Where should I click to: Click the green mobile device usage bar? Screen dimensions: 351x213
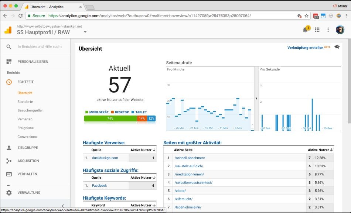coord(110,118)
